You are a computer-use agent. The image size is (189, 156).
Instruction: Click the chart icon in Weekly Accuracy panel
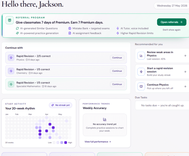pyautogui.click(x=105, y=119)
